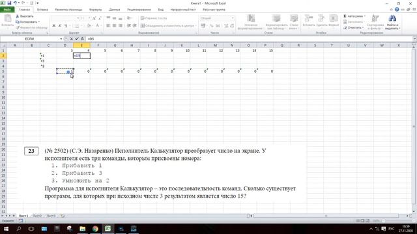This screenshot has height=234, width=417.
Task: Open Chrome from the Windows taskbar
Action: click(x=95, y=228)
